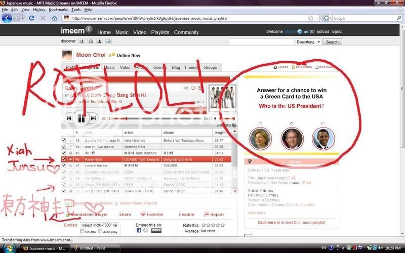The width and height of the screenshot is (405, 253).
Task: Click the Search button
Action: (x=332, y=42)
